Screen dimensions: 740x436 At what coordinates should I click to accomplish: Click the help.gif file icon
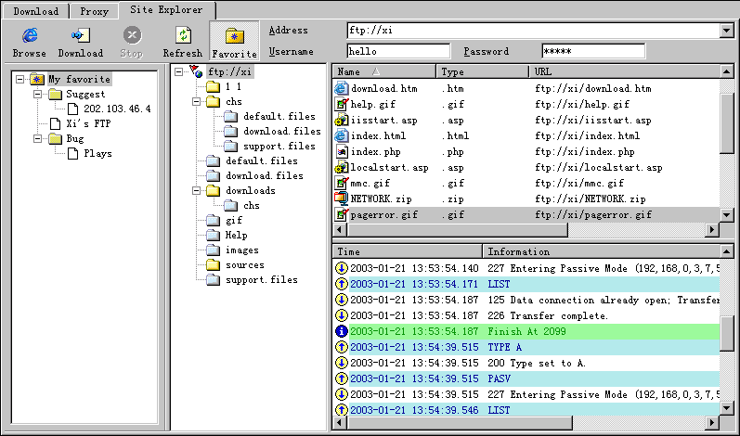[341, 104]
